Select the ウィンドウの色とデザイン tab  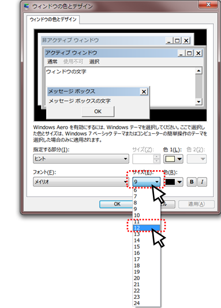coord(53,20)
